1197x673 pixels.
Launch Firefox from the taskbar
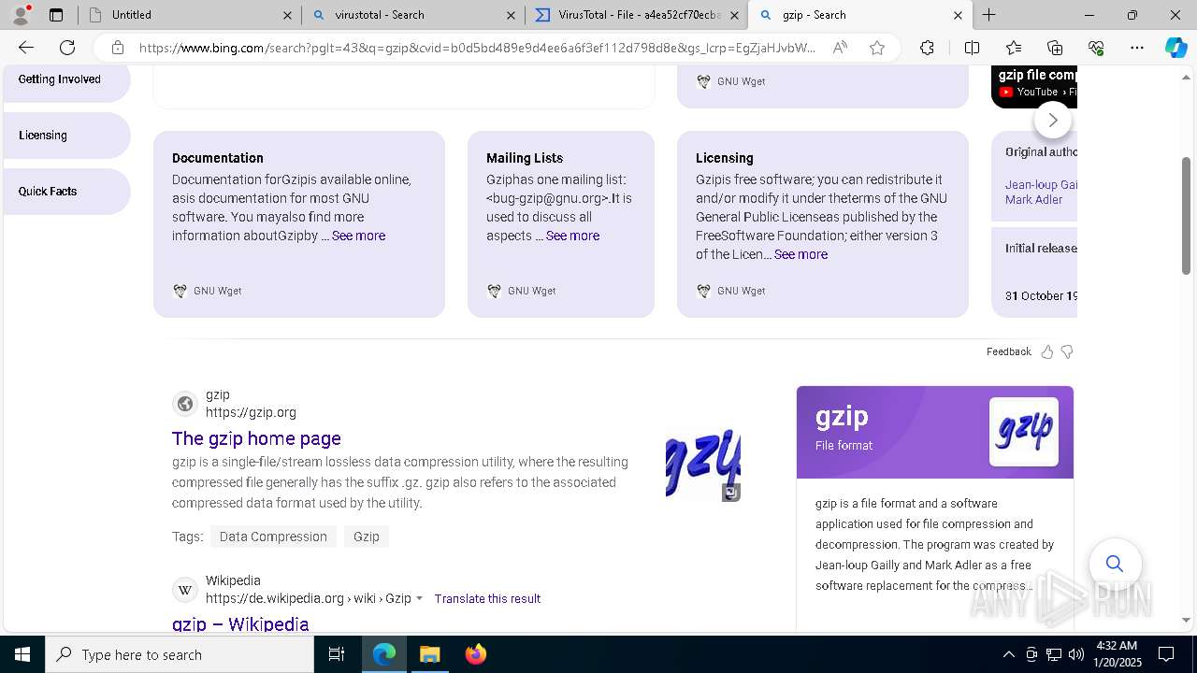(x=476, y=654)
